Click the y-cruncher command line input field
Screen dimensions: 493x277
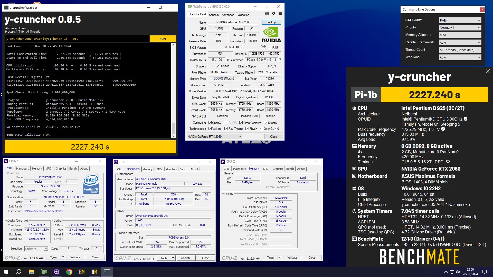[77, 39]
